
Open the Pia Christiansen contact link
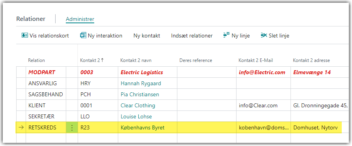[x=140, y=94]
